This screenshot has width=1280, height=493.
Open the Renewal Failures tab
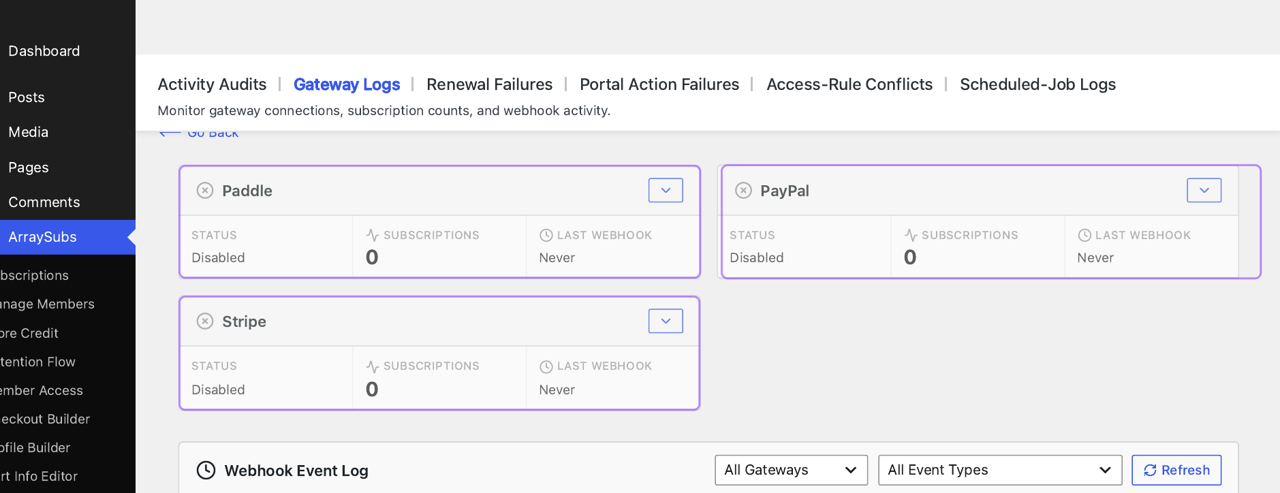pyautogui.click(x=489, y=84)
